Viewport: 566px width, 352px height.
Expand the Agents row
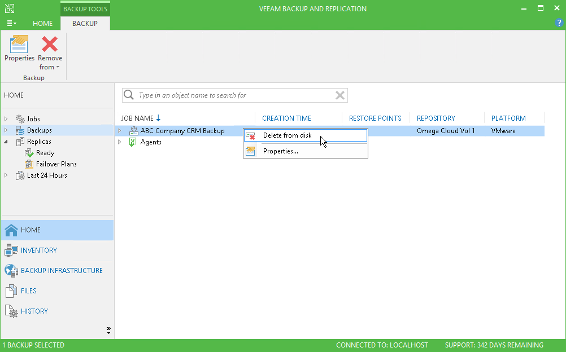(120, 142)
